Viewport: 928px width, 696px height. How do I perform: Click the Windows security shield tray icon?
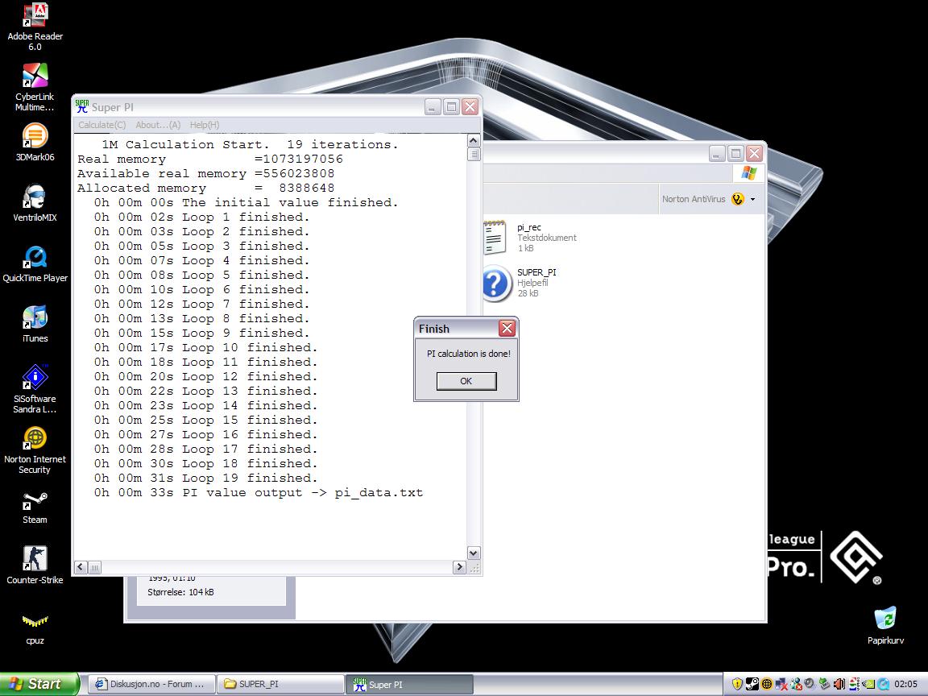(737, 684)
